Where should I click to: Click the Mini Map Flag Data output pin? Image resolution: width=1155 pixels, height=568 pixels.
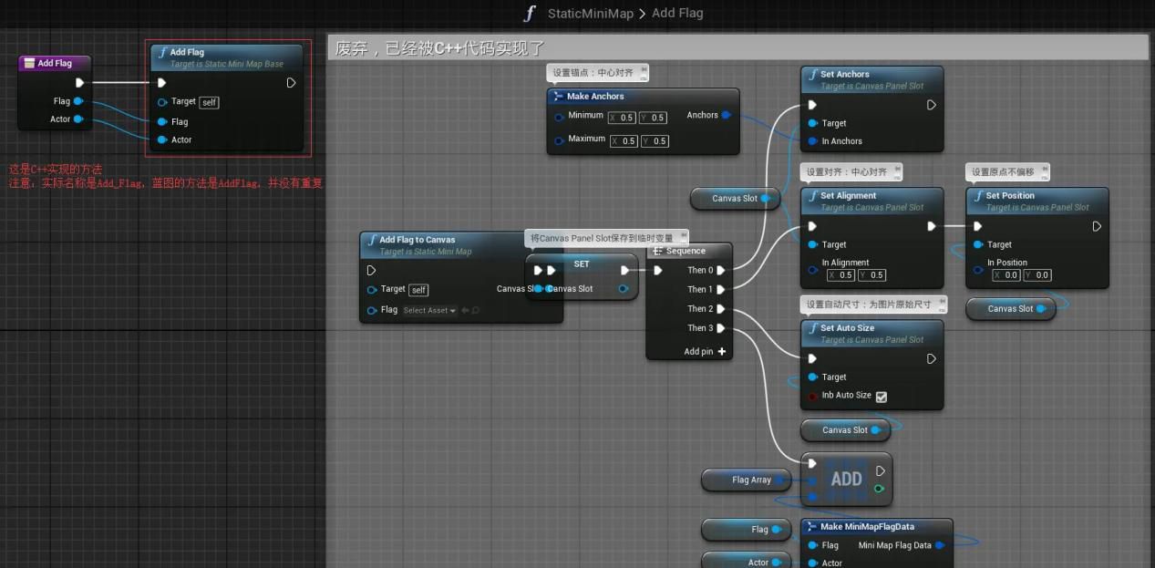click(939, 545)
